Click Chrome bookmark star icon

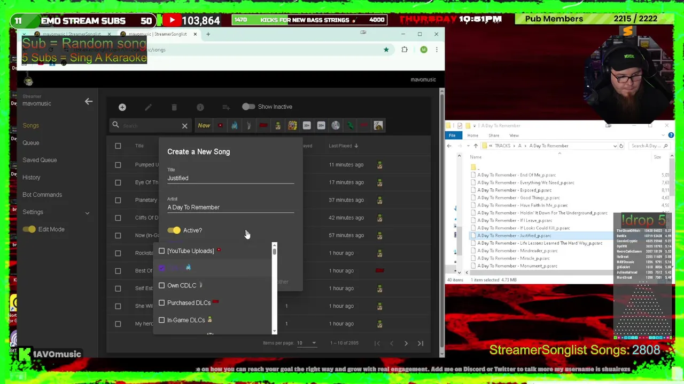click(x=386, y=50)
